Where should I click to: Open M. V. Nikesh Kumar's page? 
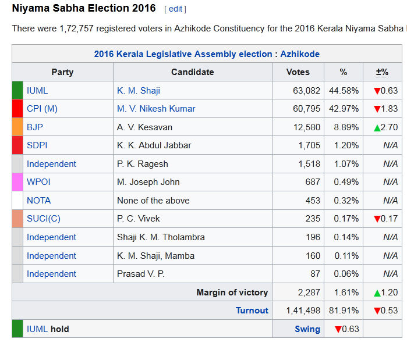click(156, 109)
